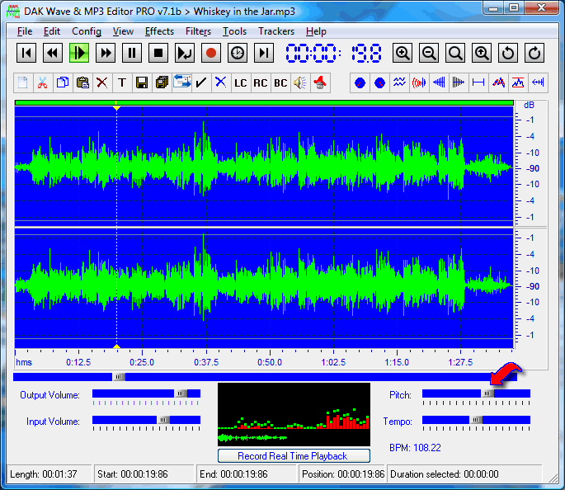565x490 pixels.
Task: Jump to the start of the track
Action: 27,54
